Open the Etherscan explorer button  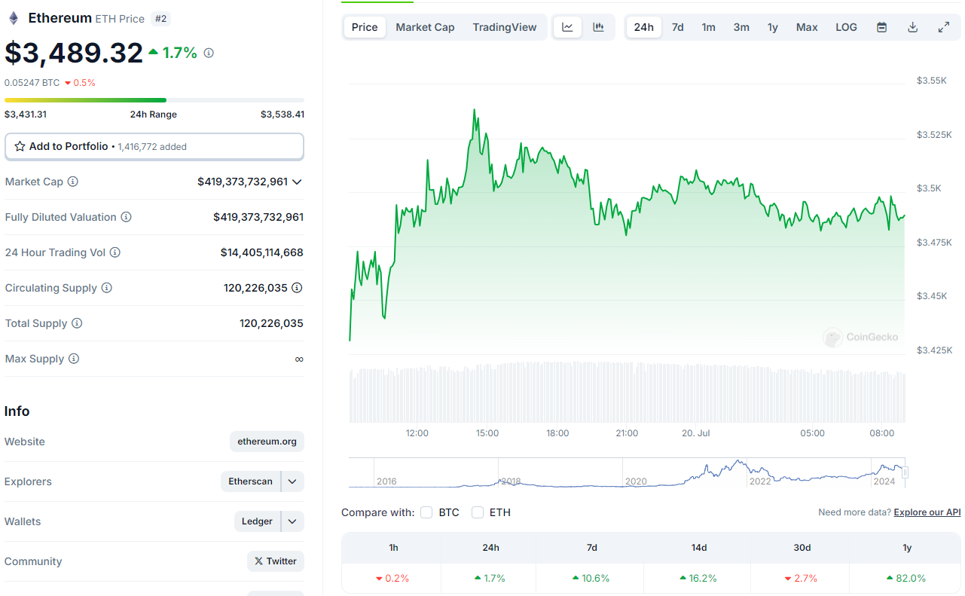[251, 481]
